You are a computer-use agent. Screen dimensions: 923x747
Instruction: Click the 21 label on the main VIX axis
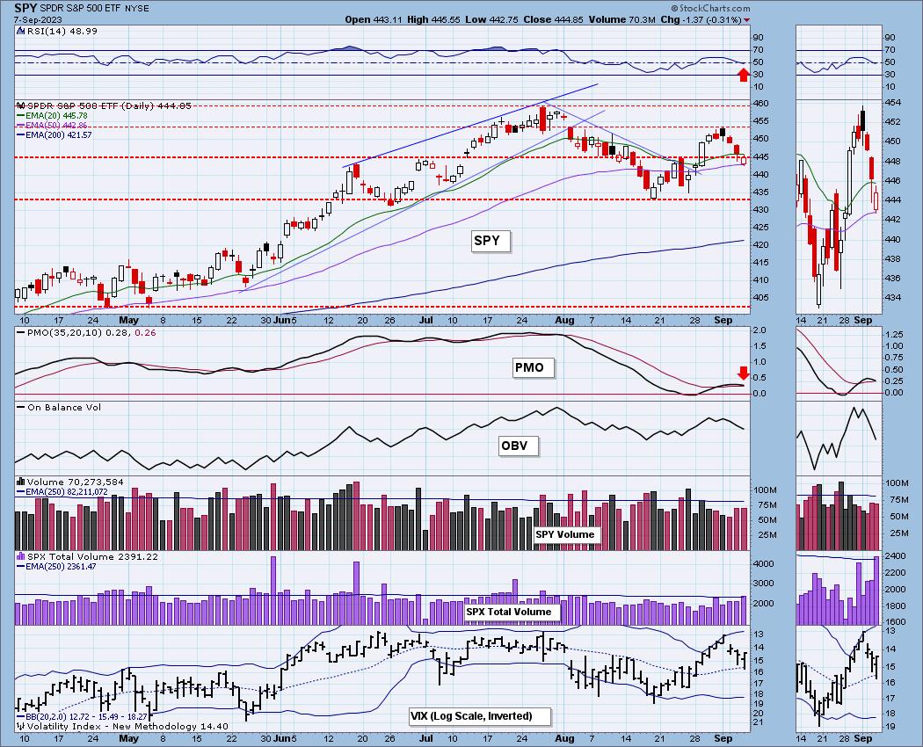click(x=758, y=722)
